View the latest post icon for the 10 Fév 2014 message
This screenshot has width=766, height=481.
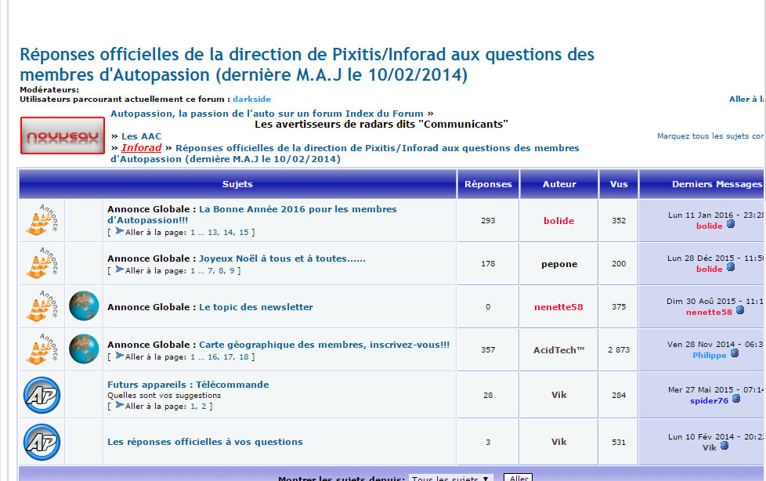724,446
